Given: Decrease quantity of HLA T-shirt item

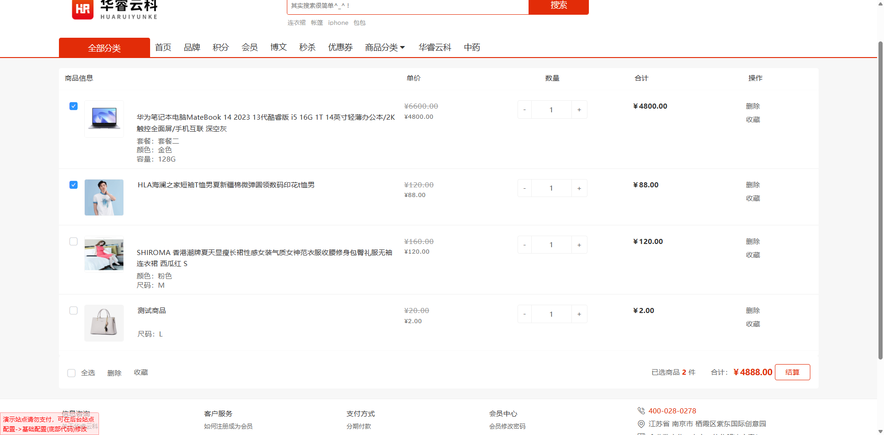Looking at the screenshot, I should point(524,188).
